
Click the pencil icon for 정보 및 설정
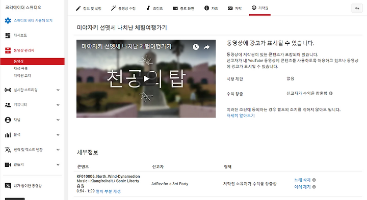tap(78, 9)
